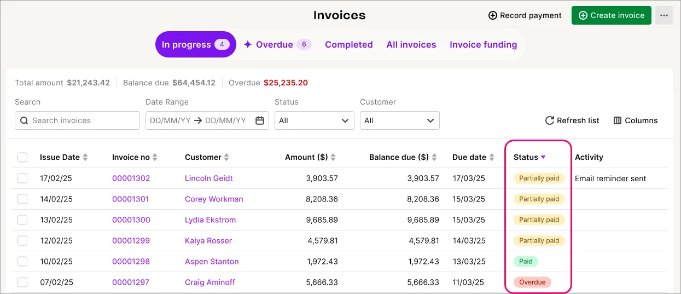Click the Columns button
The image size is (681, 294).
point(636,120)
